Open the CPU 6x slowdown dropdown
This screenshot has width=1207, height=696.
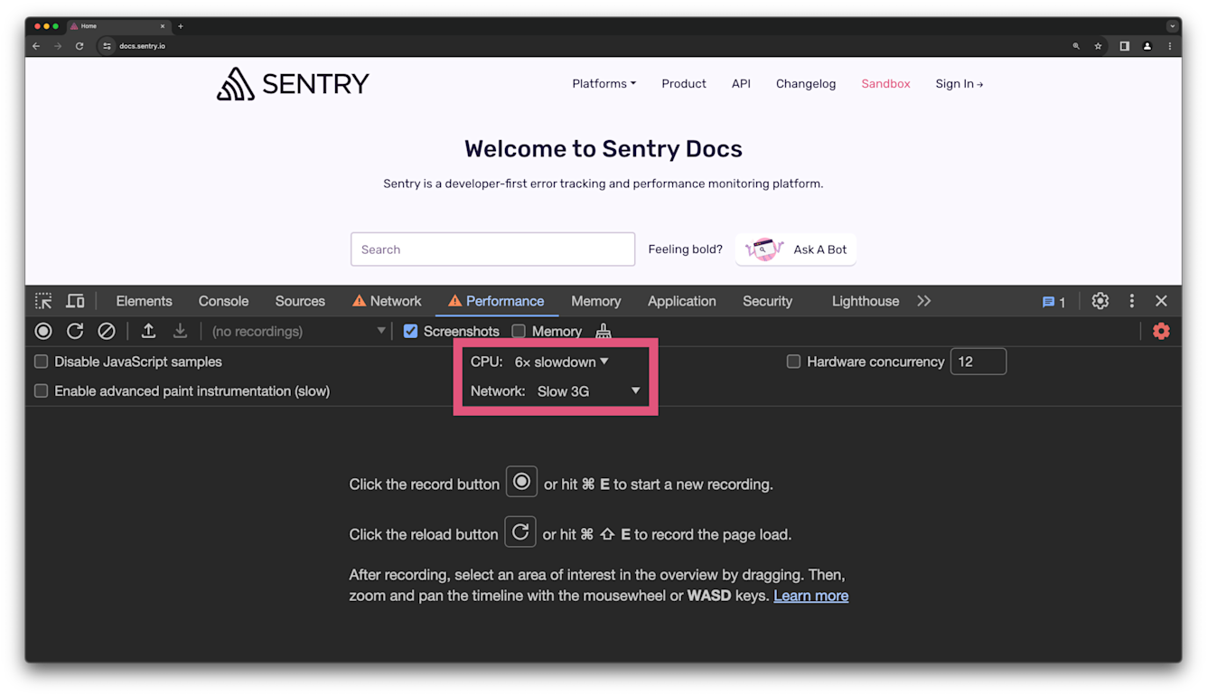(561, 362)
